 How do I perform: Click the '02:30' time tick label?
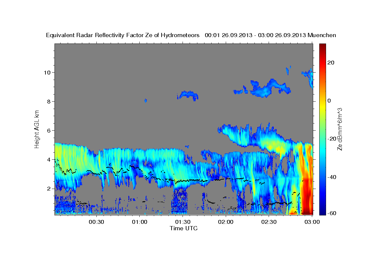click(x=269, y=222)
